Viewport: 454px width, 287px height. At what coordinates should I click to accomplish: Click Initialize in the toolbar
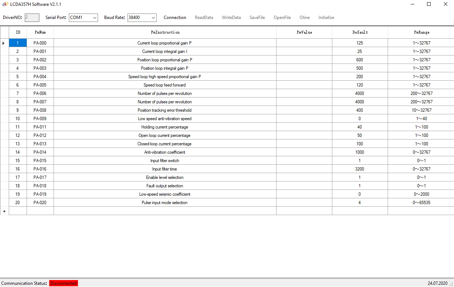click(326, 18)
